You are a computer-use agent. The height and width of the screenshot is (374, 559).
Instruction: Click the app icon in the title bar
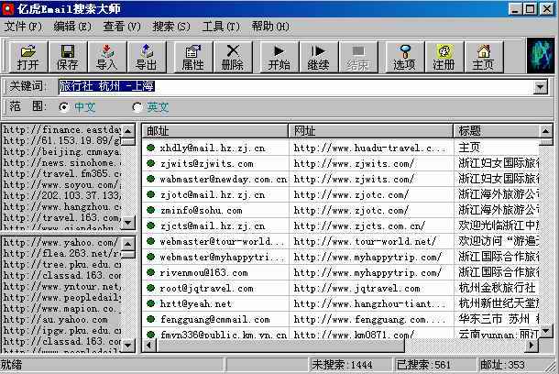tap(8, 9)
